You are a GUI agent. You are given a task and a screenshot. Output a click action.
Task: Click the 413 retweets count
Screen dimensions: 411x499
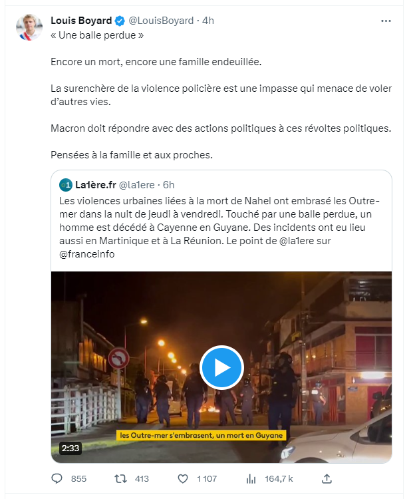pyautogui.click(x=142, y=478)
